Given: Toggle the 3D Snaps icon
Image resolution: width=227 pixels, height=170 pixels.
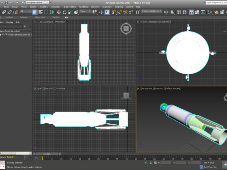Looking at the screenshot, I should (x=113, y=12).
